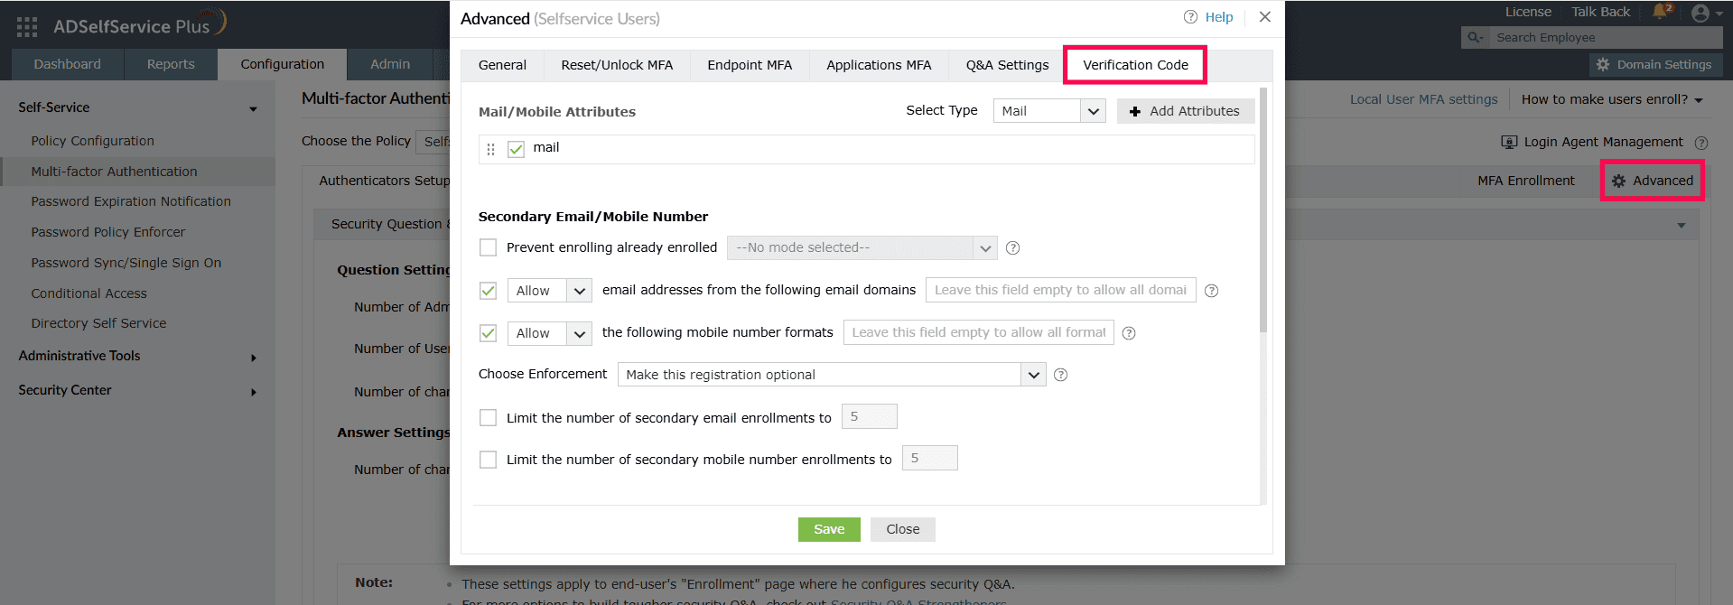Toggle the mail attribute checkbox

(x=516, y=149)
